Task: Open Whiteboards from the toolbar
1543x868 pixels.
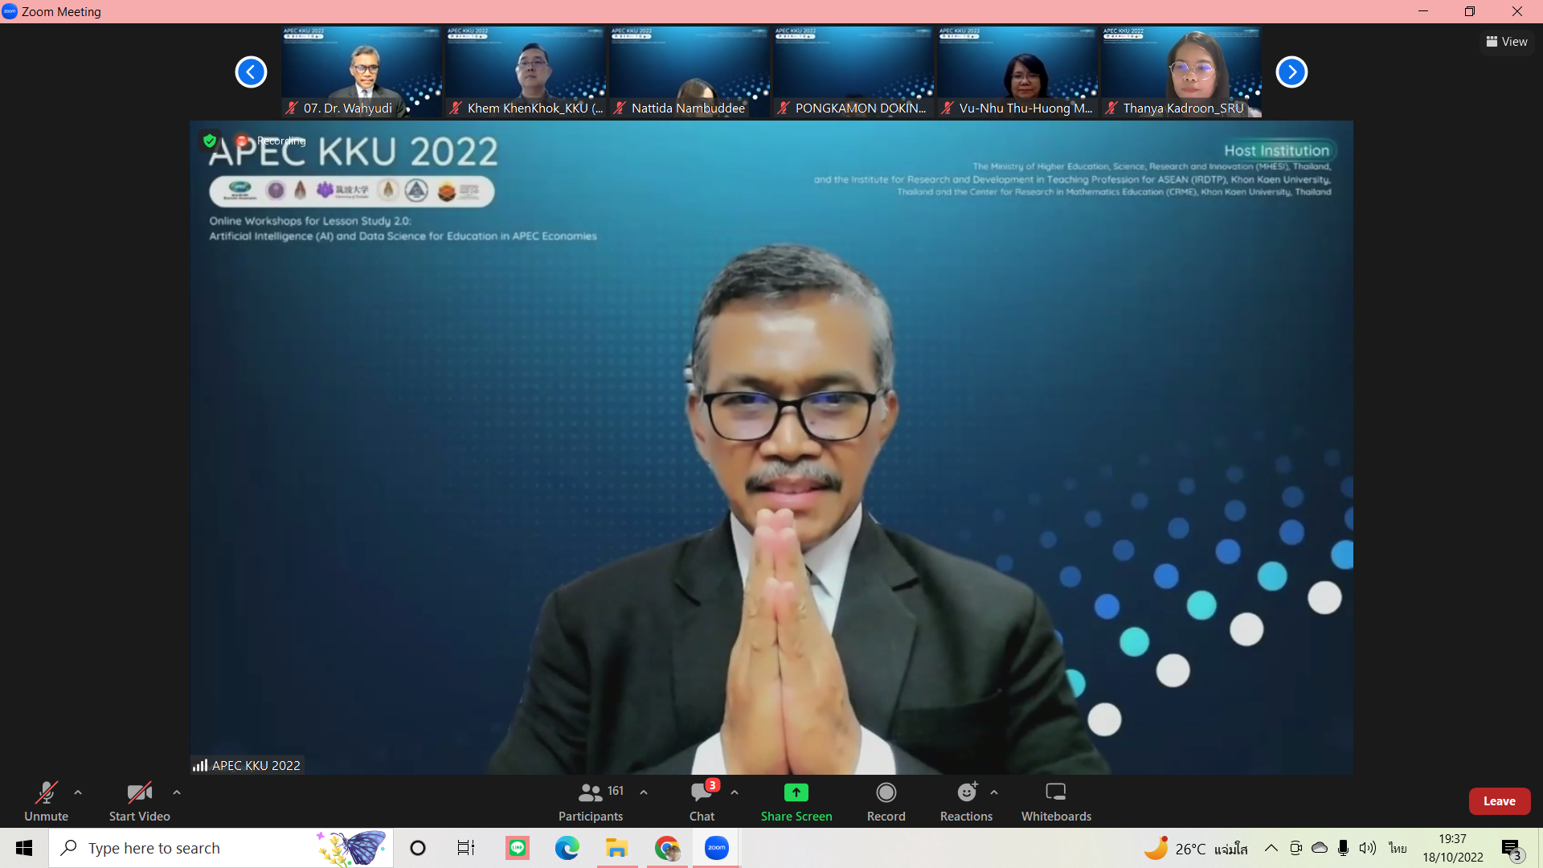Action: (x=1055, y=792)
